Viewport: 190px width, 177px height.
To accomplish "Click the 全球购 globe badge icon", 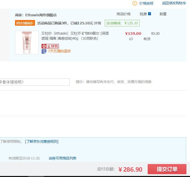I will [50, 46].
